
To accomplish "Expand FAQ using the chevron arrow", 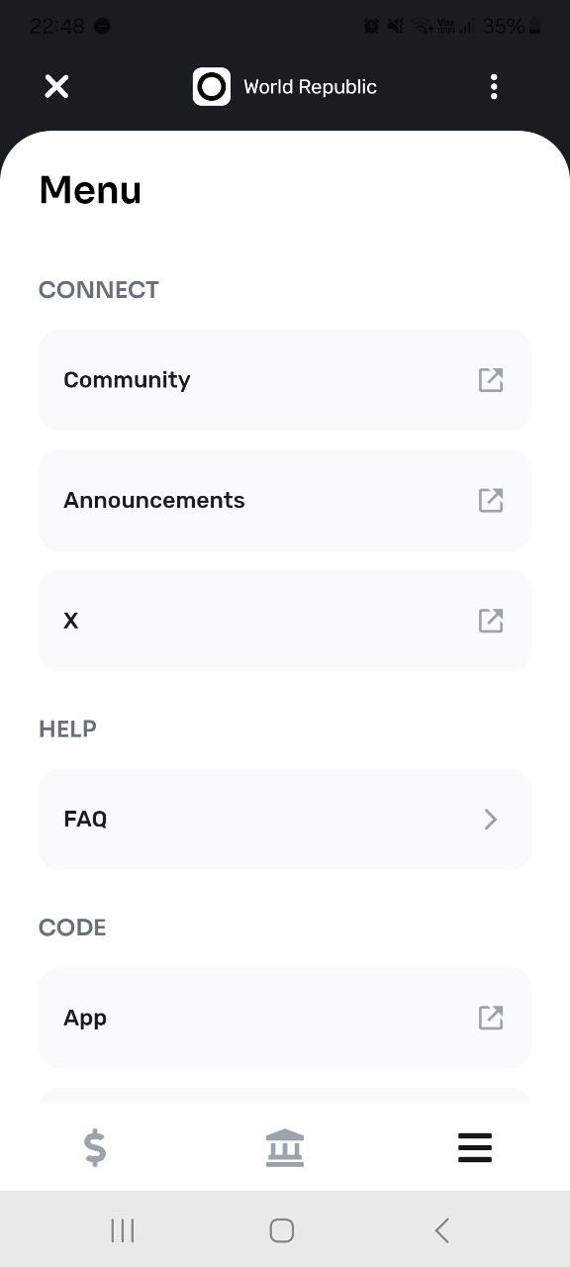I will [491, 820].
